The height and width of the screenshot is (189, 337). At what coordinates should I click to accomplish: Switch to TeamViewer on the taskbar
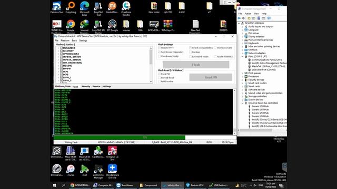(x=125, y=185)
